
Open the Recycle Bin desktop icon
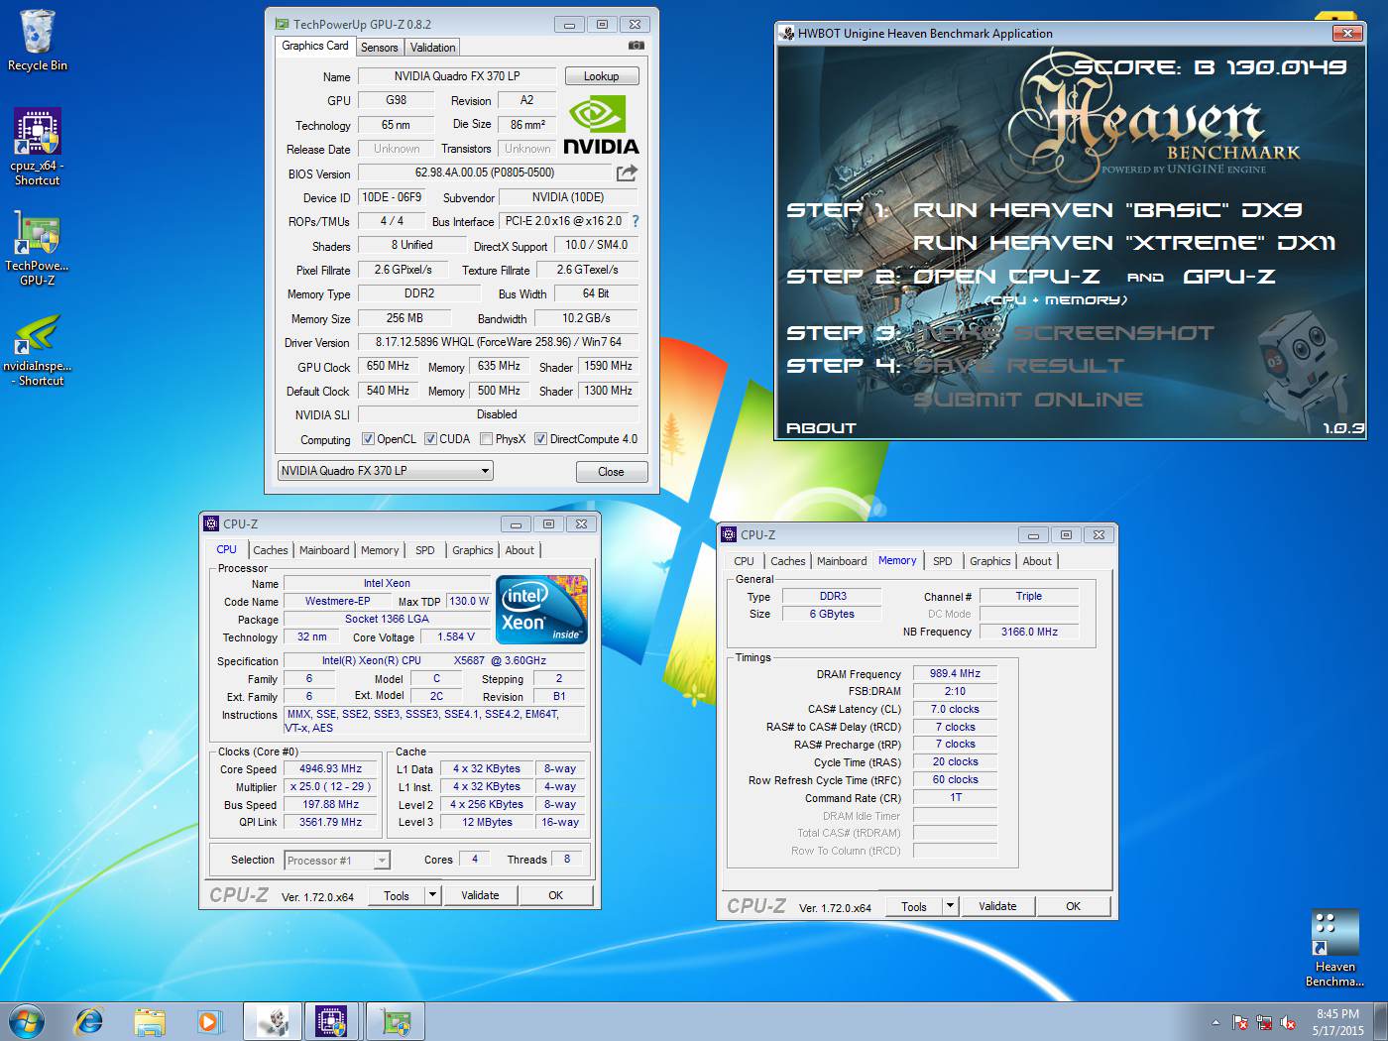point(37,40)
